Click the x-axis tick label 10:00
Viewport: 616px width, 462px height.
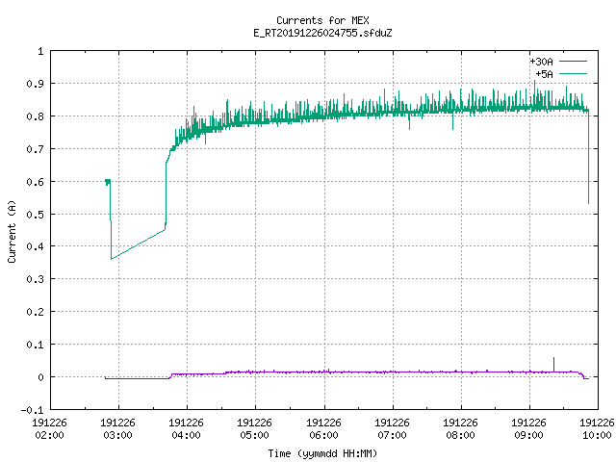click(x=597, y=435)
